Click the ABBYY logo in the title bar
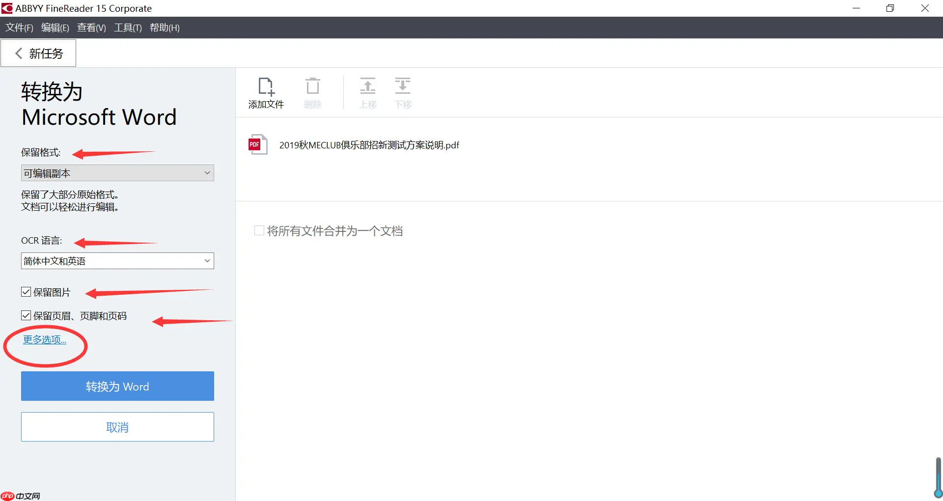The height and width of the screenshot is (501, 943). point(7,8)
